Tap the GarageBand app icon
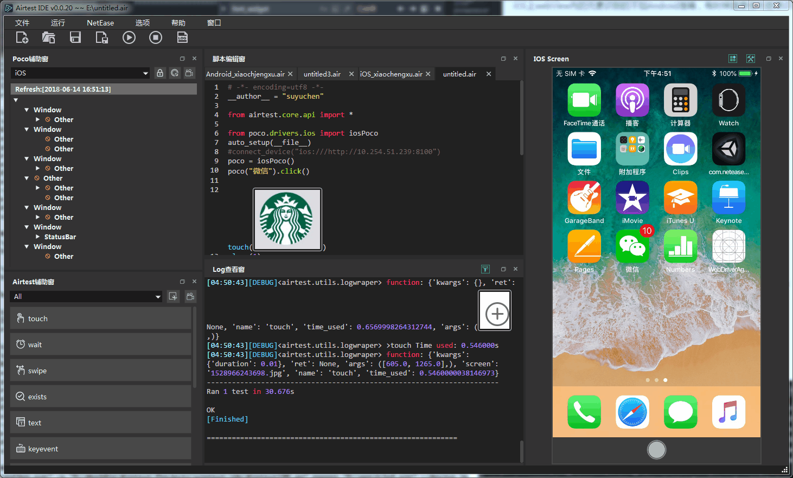Viewport: 793px width, 478px height. coord(584,198)
